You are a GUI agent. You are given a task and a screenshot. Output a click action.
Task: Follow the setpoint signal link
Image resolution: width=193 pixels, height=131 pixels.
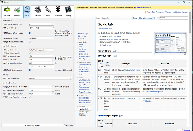click(x=112, y=39)
